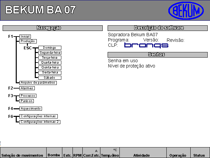Go to the Alarmes screen
Screen dimensions: 210x158
pos(27,88)
